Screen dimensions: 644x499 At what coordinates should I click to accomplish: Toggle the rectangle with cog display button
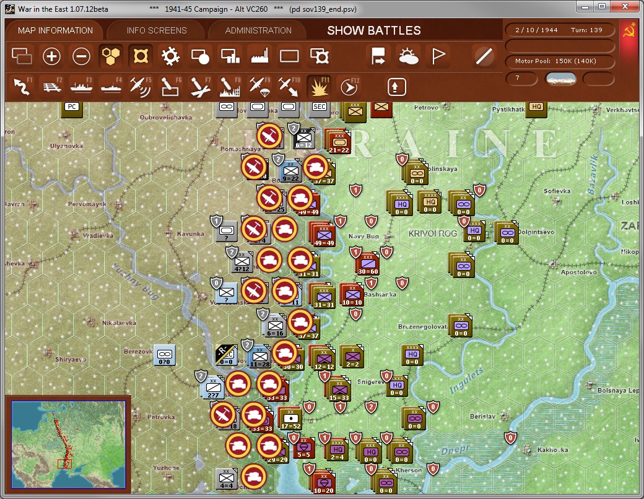click(319, 56)
